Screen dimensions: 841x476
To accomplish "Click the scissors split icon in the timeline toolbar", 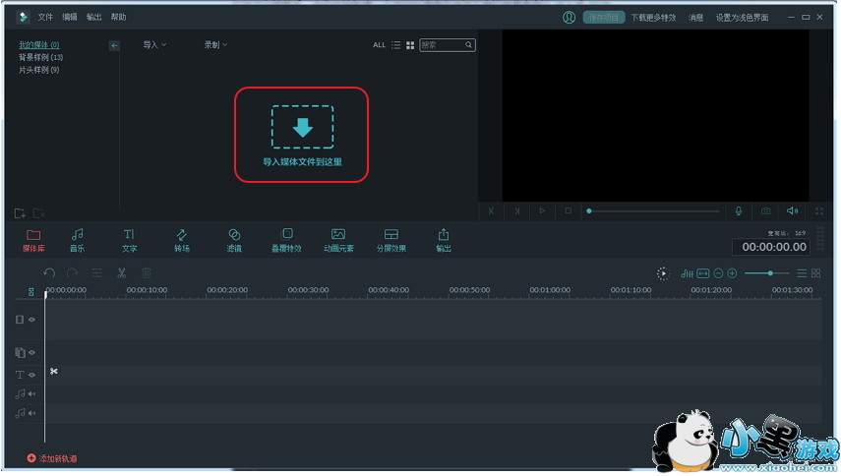I will pyautogui.click(x=122, y=272).
